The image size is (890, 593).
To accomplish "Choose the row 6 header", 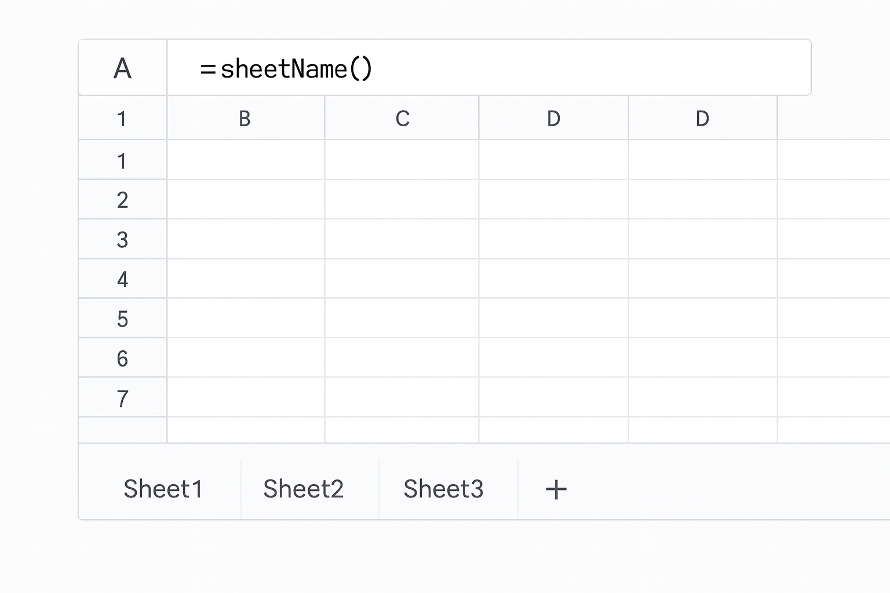I will pos(122,358).
